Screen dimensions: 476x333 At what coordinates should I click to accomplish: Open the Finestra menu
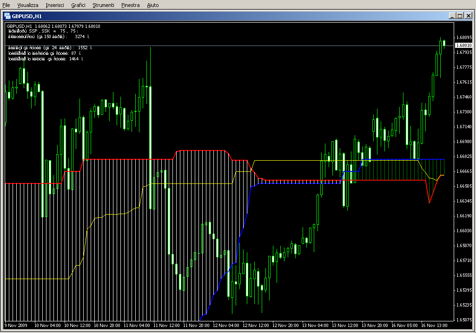tap(130, 5)
